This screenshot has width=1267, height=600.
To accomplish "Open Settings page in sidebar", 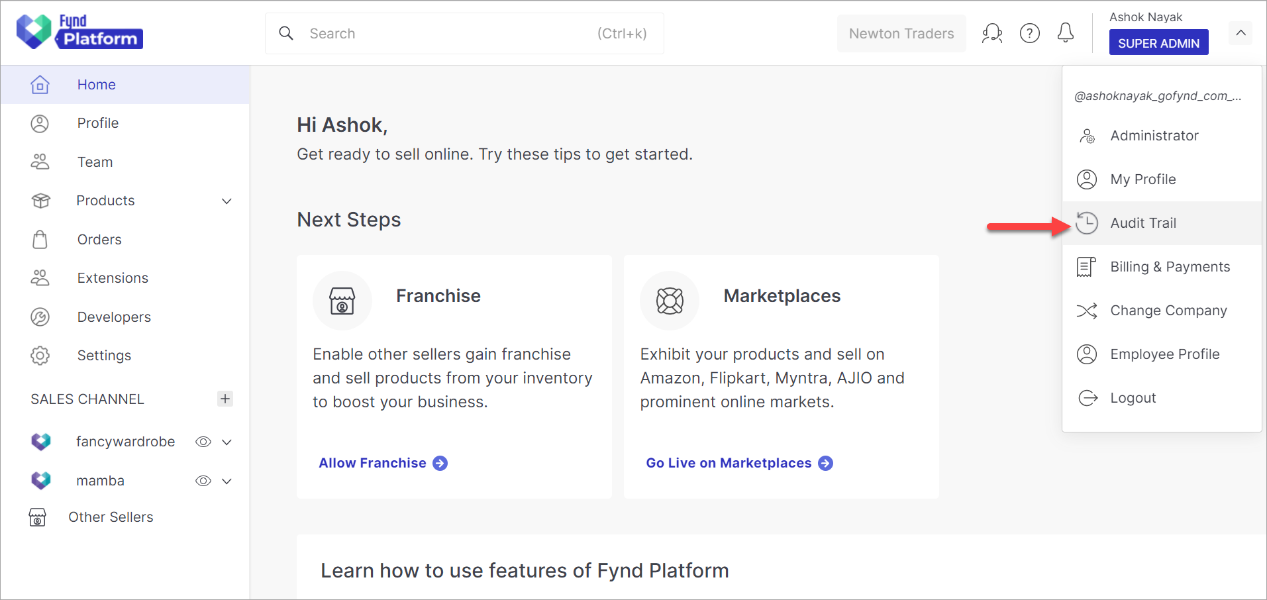I will coord(125,356).
